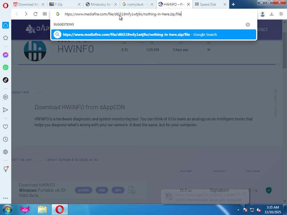Screen dimensions: 287x215
Task: Select the mediafire Google Search suggestion
Action: click(x=154, y=34)
